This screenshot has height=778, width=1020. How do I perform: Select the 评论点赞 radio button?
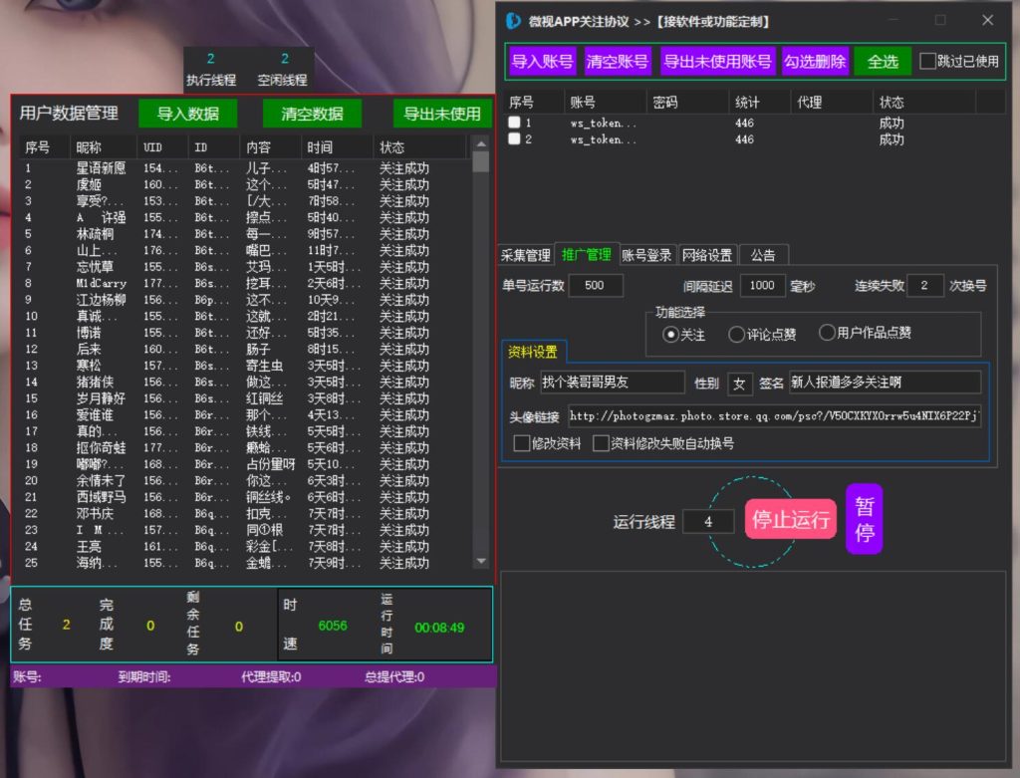point(736,335)
